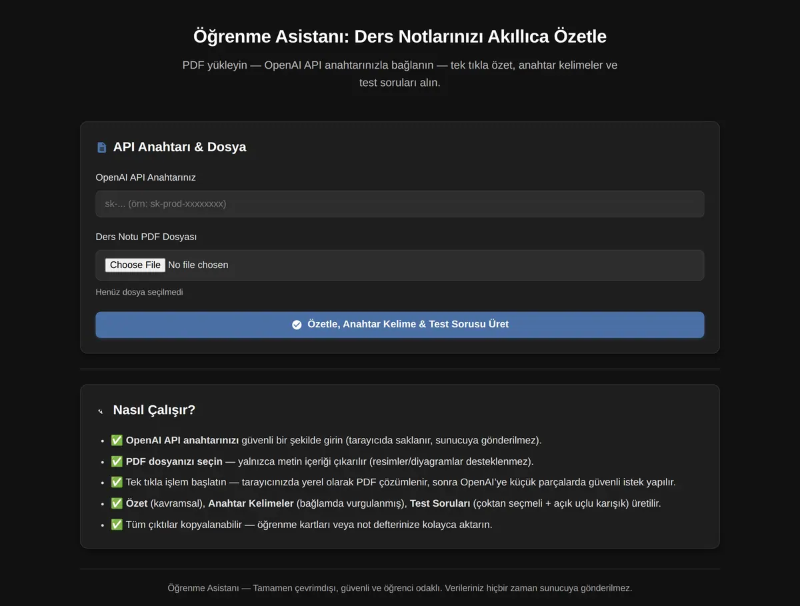Click the bold 'Anahtar Kelimeler' text
Viewport: 800px width, 606px height.
click(x=251, y=503)
